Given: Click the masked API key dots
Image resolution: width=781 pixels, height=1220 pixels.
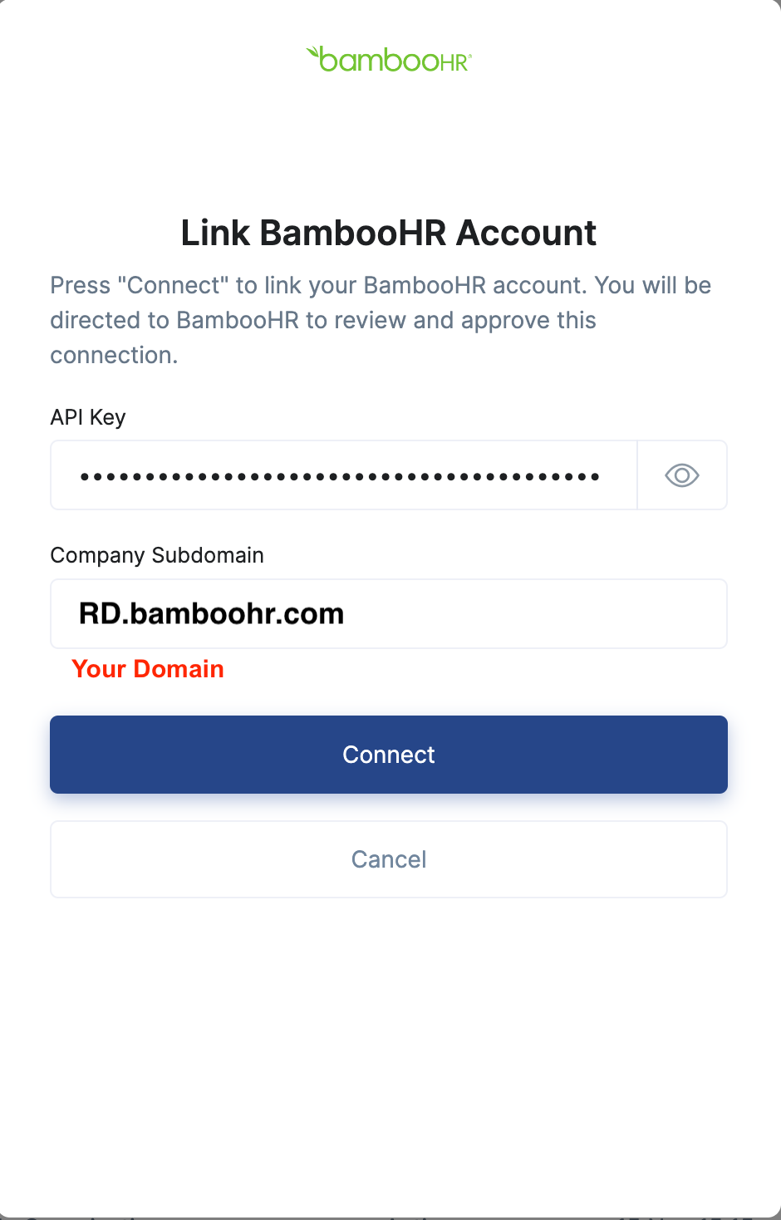Looking at the screenshot, I should (x=340, y=477).
